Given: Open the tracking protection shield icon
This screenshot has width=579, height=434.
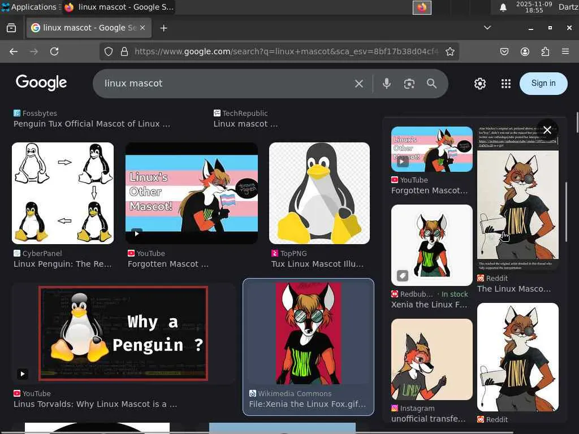Looking at the screenshot, I should pos(108,51).
